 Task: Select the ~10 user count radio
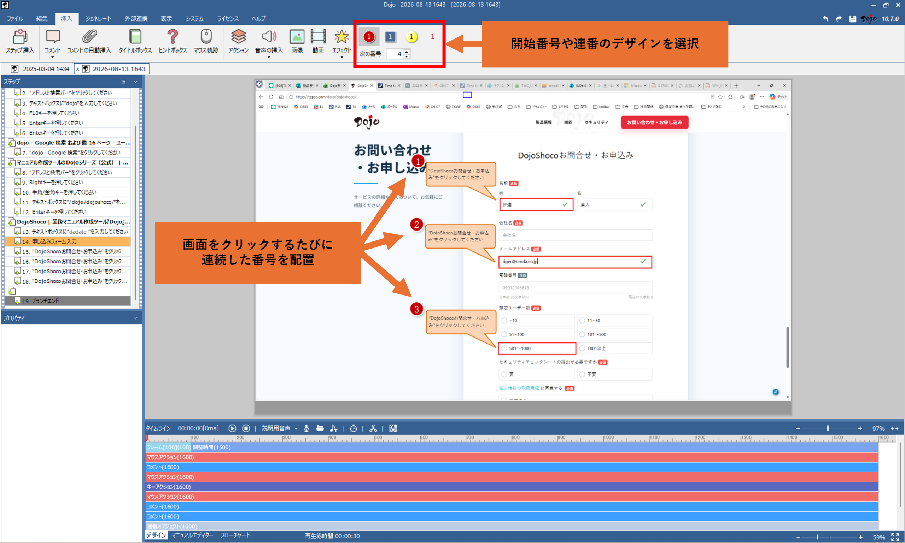point(504,321)
